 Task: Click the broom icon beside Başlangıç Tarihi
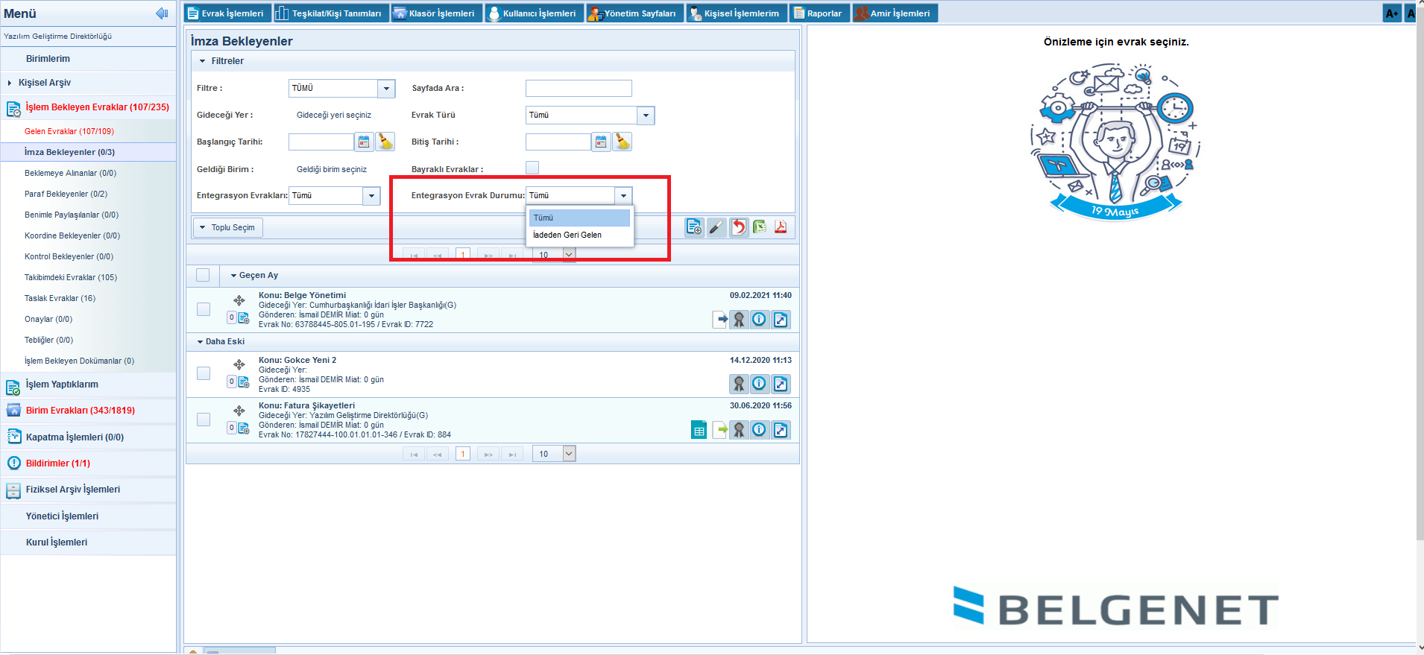click(x=385, y=142)
